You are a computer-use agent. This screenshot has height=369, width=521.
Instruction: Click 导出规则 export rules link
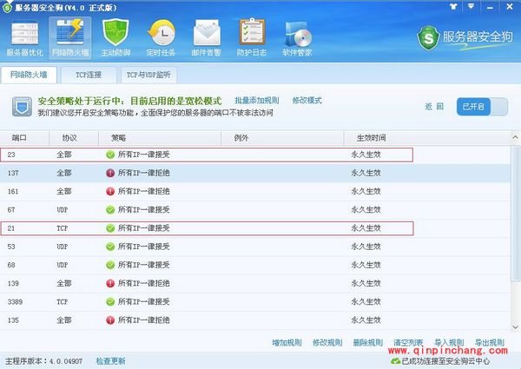point(490,342)
